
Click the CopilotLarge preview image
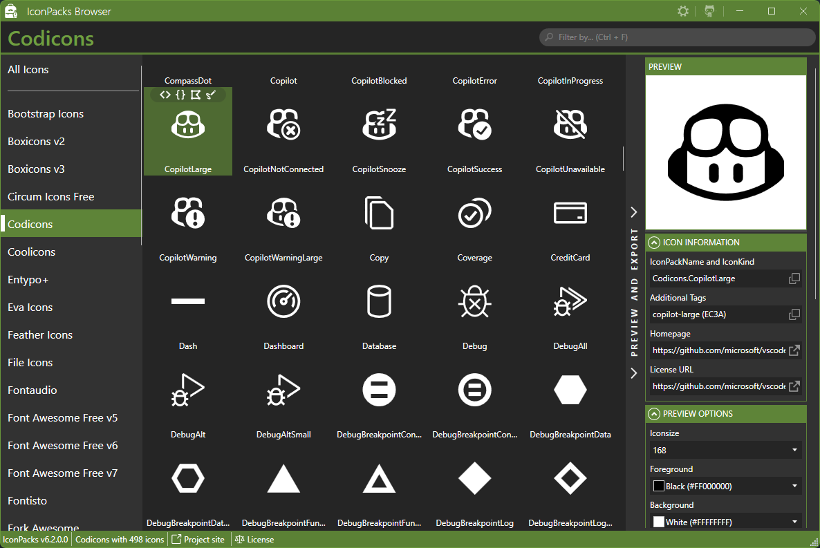click(x=726, y=152)
